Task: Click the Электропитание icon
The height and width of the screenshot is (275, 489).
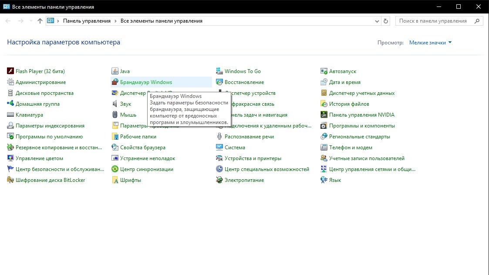Action: [x=219, y=180]
